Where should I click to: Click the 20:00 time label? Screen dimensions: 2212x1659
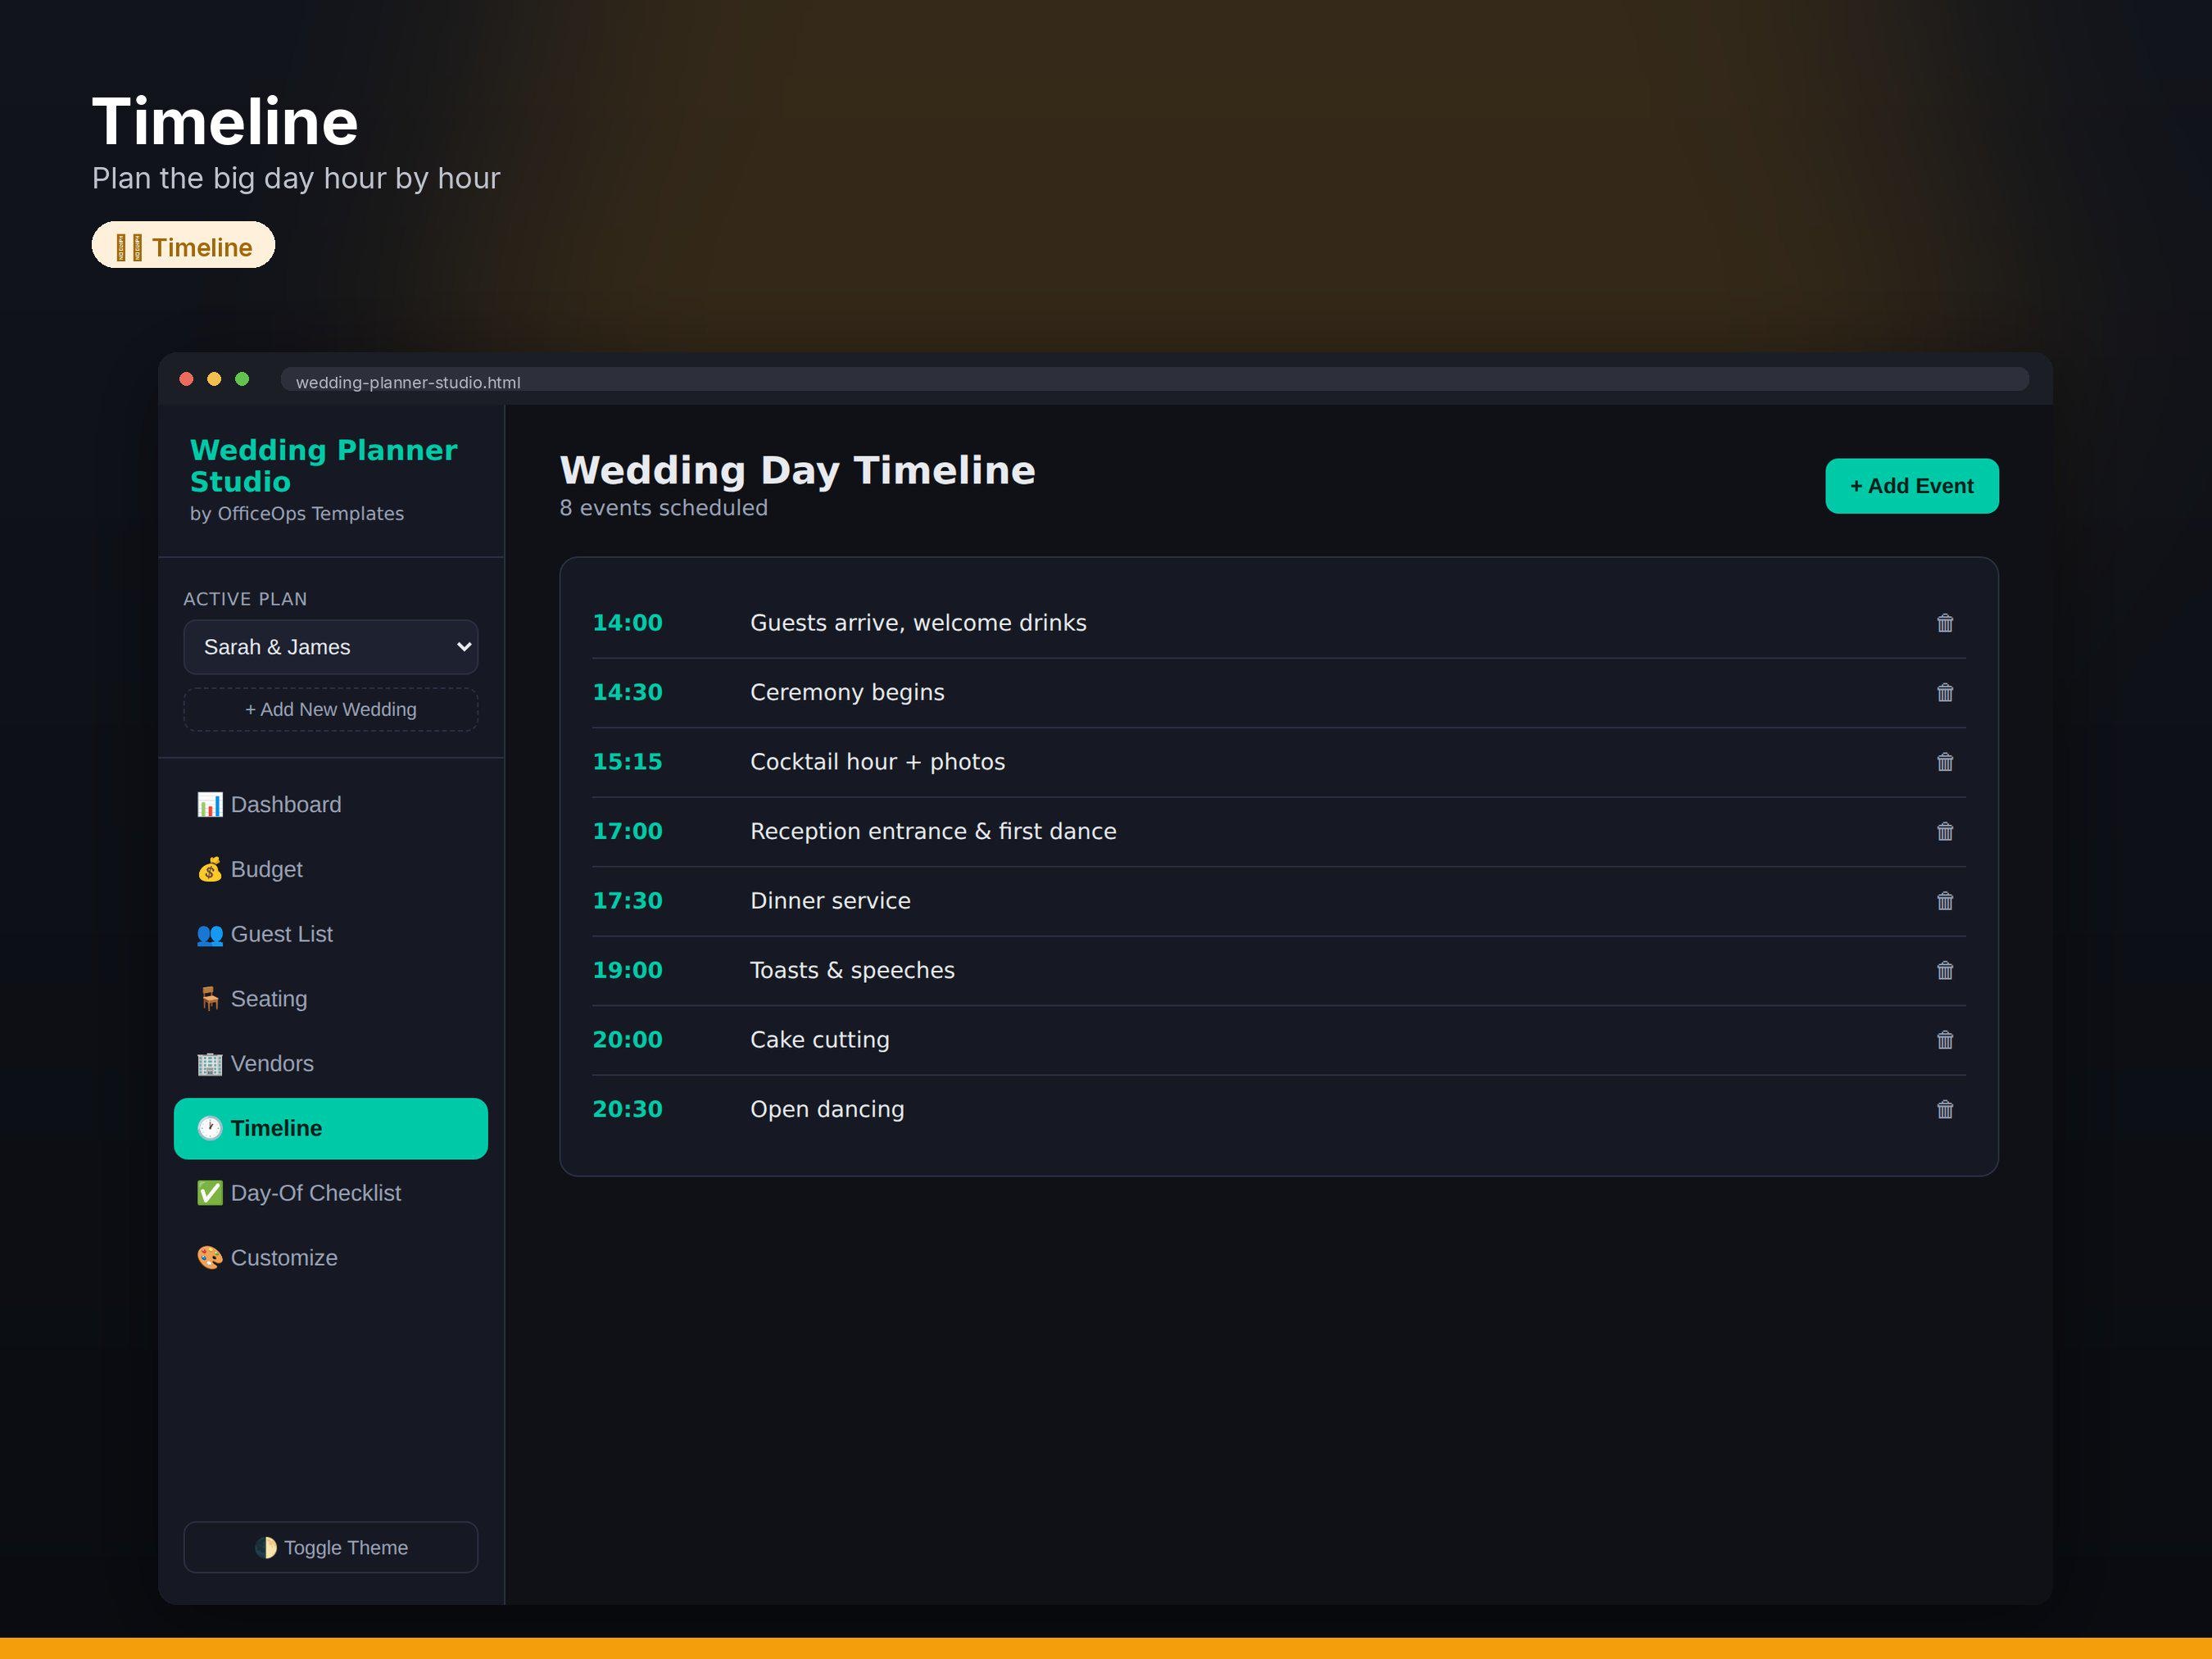point(627,1040)
